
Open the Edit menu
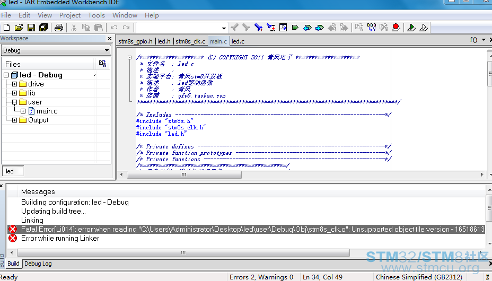click(24, 15)
